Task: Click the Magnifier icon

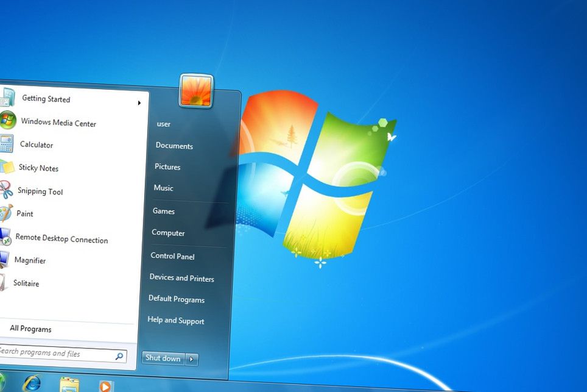Action: [4, 259]
